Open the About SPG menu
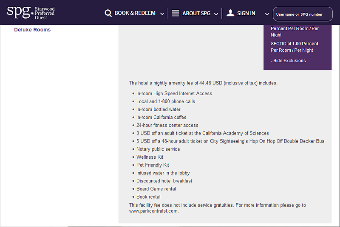 [196, 14]
